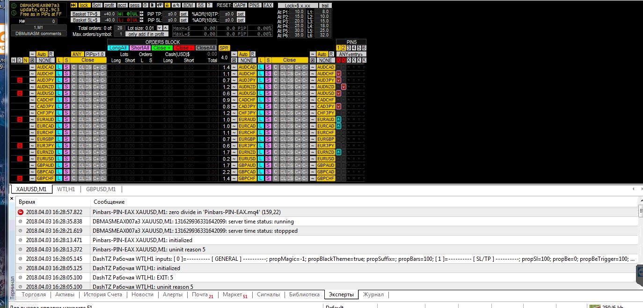Viewport: 643px width, 308px height.
Task: Toggle the SoH button
Action: coord(97,5)
